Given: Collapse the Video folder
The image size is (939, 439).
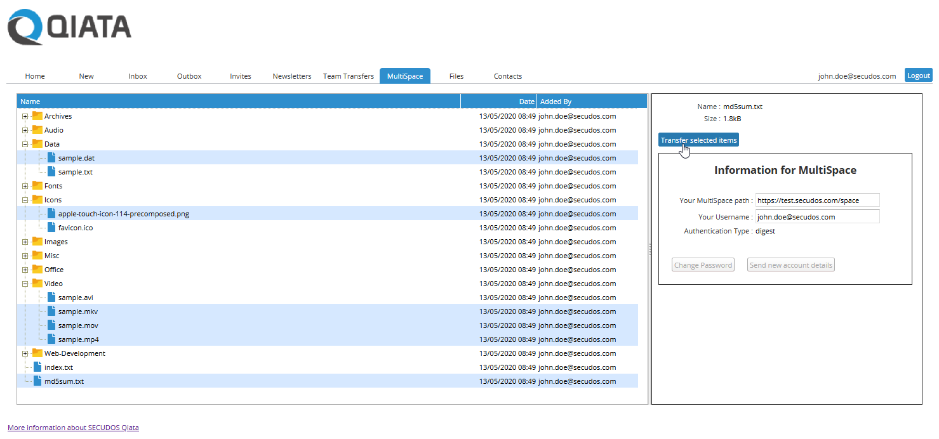Looking at the screenshot, I should (25, 284).
